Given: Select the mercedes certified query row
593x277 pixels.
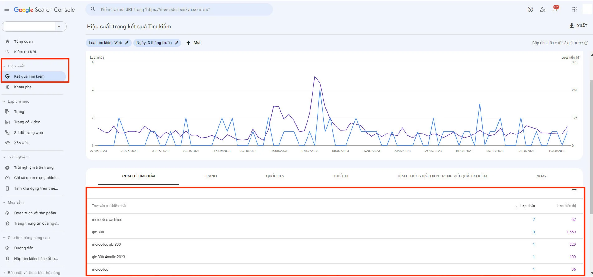Looking at the screenshot, I should point(334,220).
